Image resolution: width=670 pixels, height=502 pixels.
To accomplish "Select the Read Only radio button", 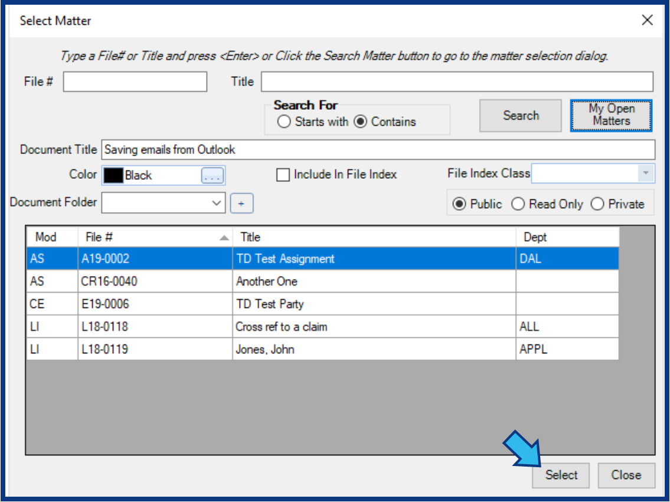I will click(x=518, y=204).
